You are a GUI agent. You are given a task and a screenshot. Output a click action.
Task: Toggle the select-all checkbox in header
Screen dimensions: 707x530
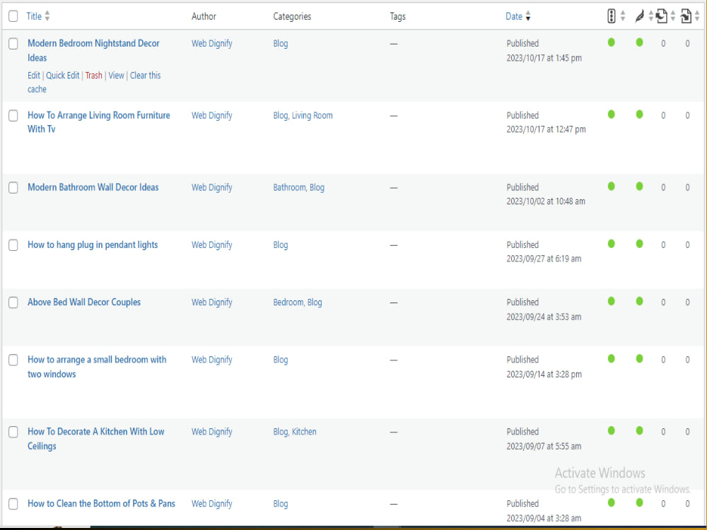(x=13, y=16)
